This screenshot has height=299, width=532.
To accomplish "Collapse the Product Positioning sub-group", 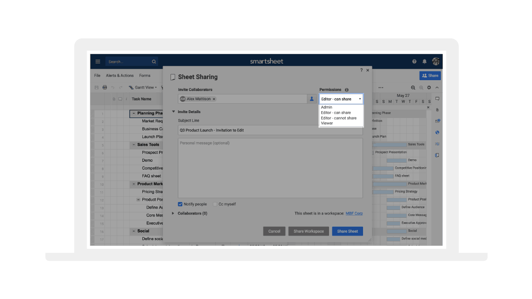I will pos(138,200).
